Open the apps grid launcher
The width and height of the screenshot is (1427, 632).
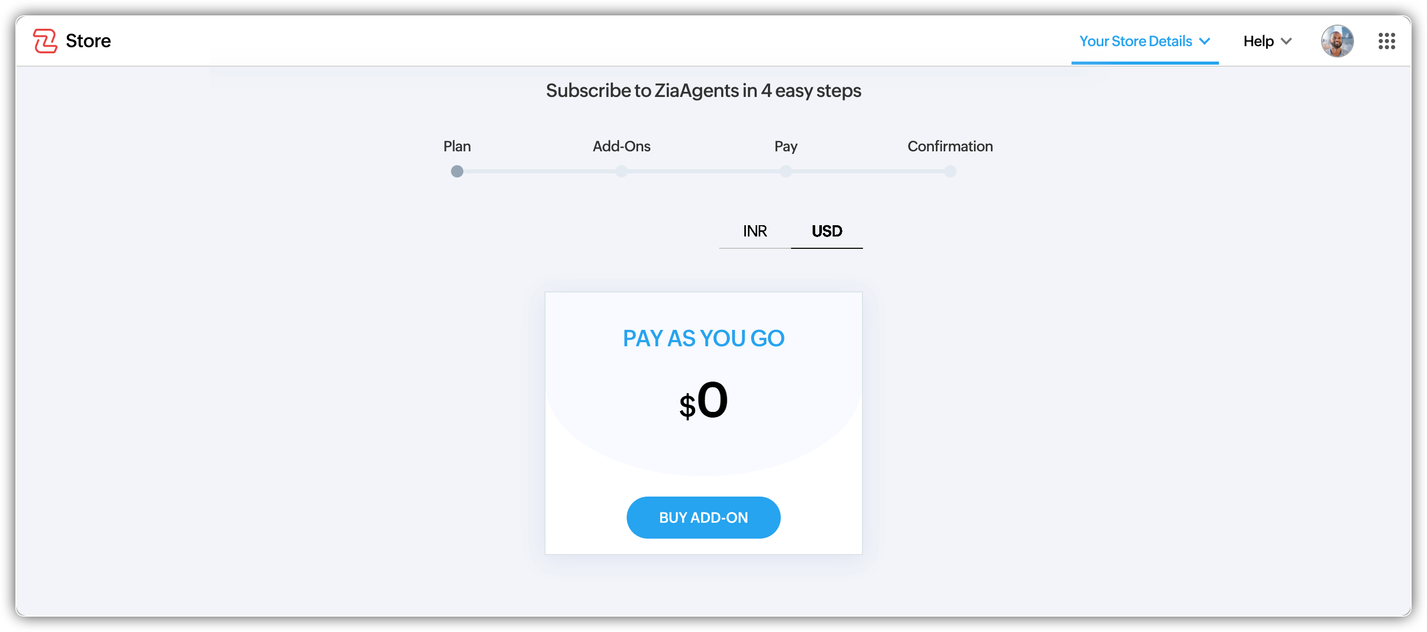(x=1386, y=41)
